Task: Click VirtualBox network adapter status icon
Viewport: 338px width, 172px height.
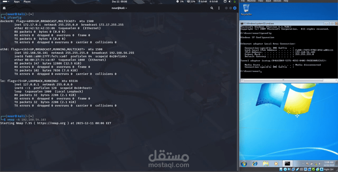Action: 293,169
